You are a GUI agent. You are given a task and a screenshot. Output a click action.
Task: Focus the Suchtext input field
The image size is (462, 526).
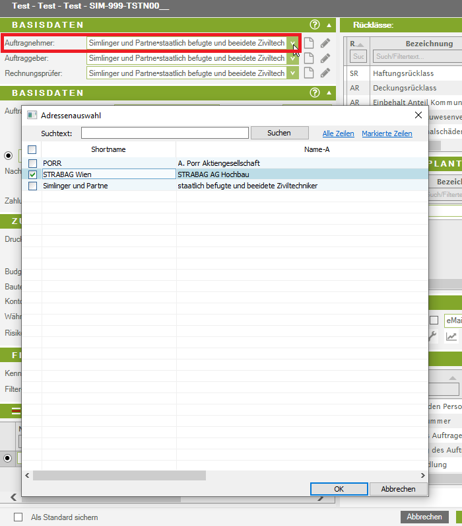click(165, 133)
